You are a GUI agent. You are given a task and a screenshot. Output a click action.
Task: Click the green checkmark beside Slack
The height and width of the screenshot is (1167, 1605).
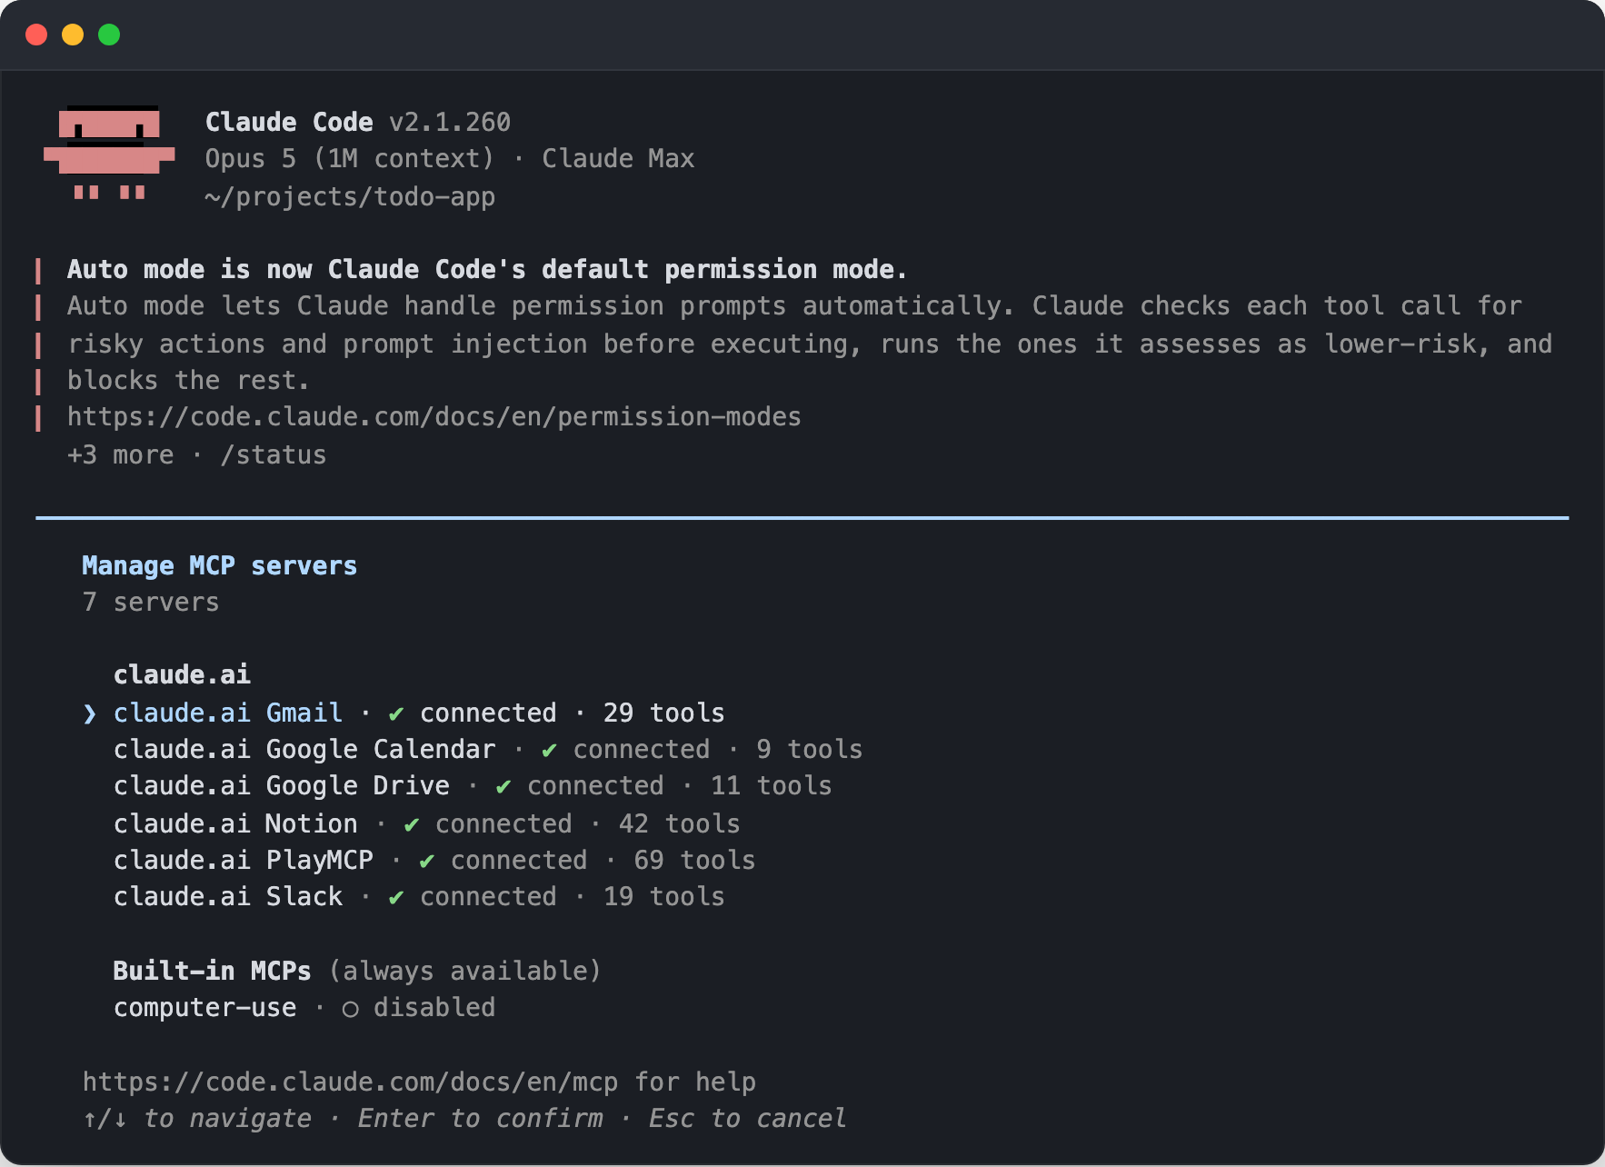[x=396, y=898]
